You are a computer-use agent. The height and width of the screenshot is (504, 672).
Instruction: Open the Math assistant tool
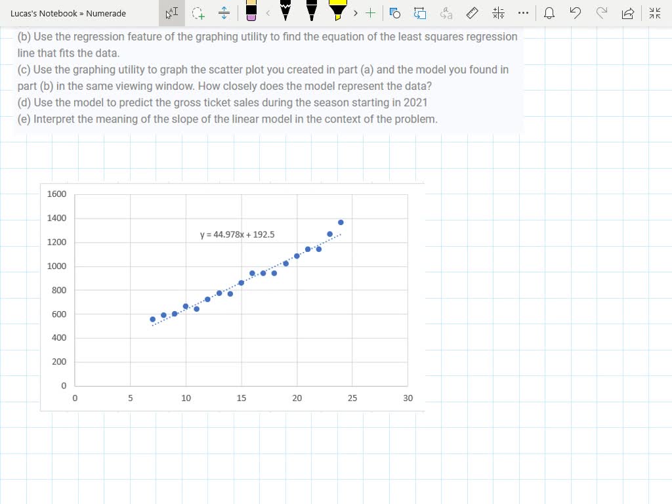[x=498, y=13]
